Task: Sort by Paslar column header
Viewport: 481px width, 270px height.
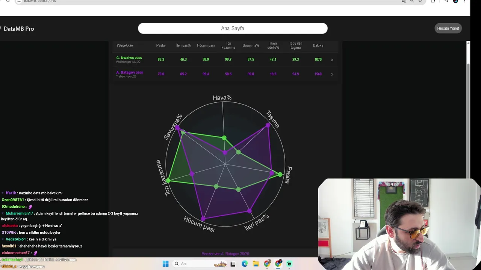Action: [x=161, y=45]
